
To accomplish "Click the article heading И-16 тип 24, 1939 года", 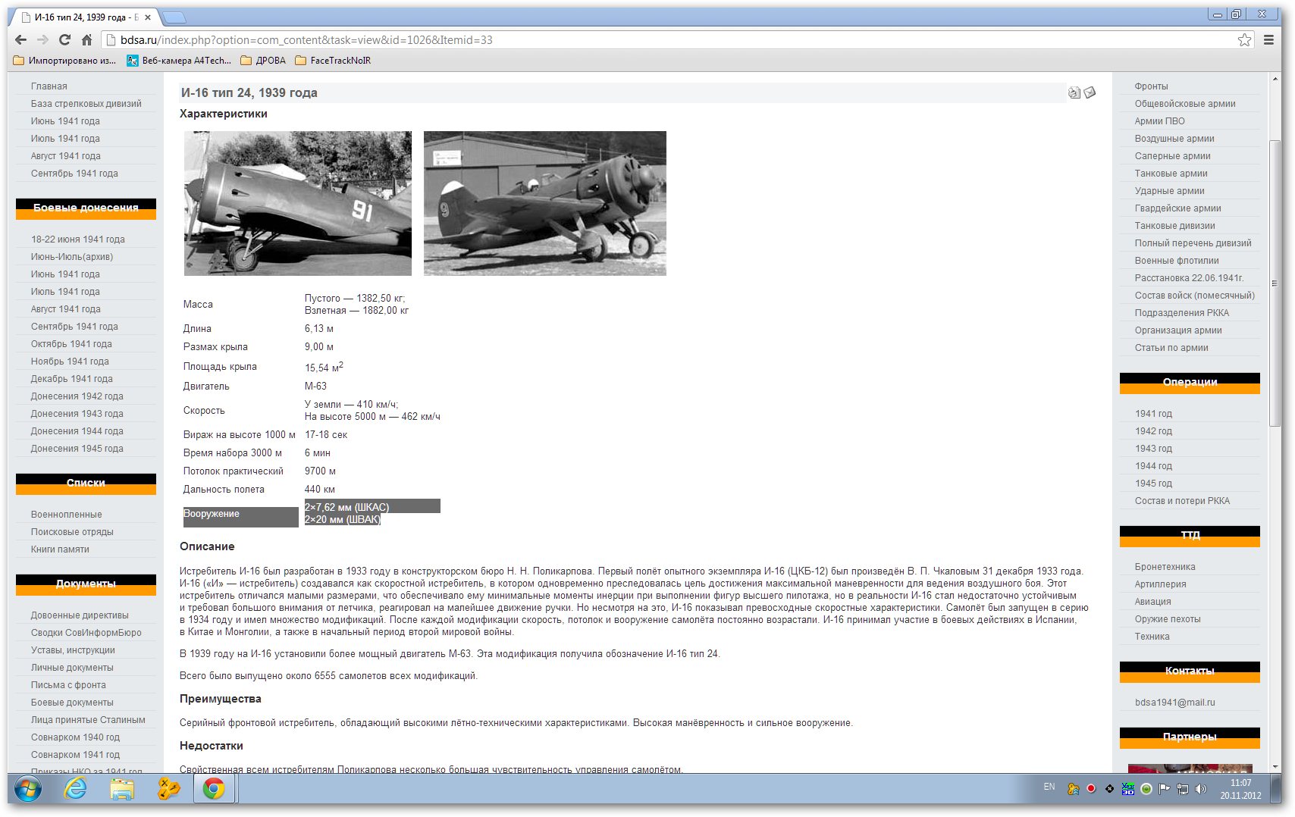I will [249, 92].
